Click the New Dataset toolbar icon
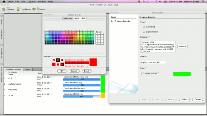The width and height of the screenshot is (207, 116). [19, 9]
